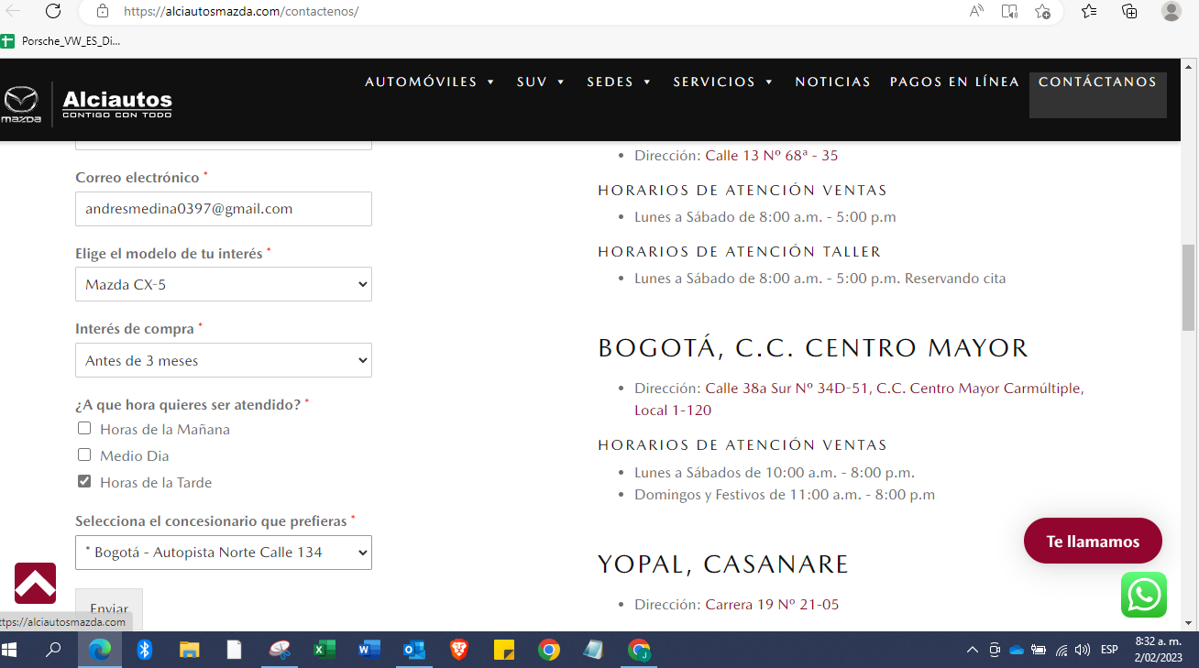Click the Mazda Alciautos logo
Screen dimensions: 1199x668
[x=87, y=104]
